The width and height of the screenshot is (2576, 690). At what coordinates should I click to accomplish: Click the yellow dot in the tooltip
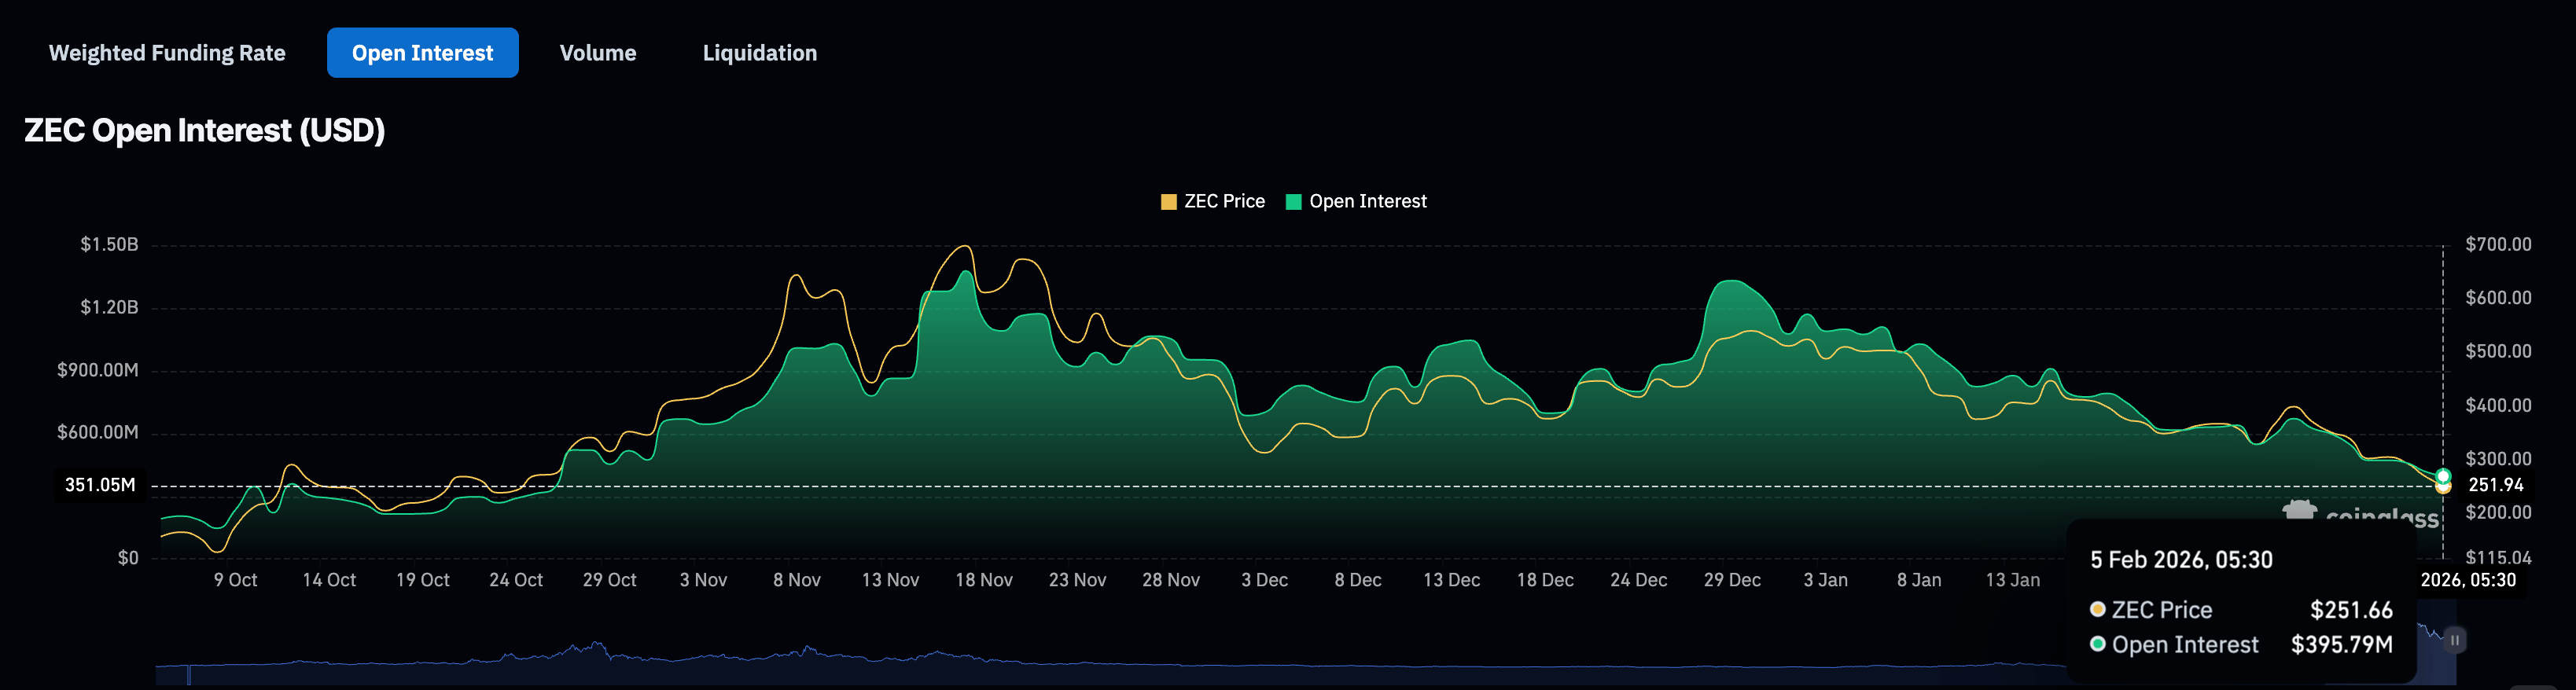(x=2098, y=610)
